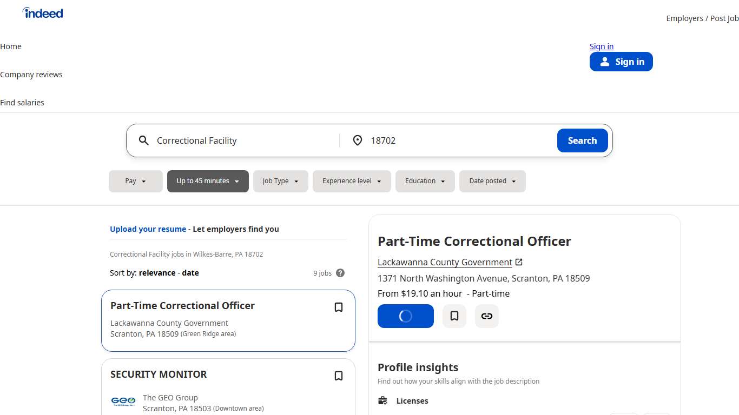Expand the Job Type filter

click(x=280, y=181)
